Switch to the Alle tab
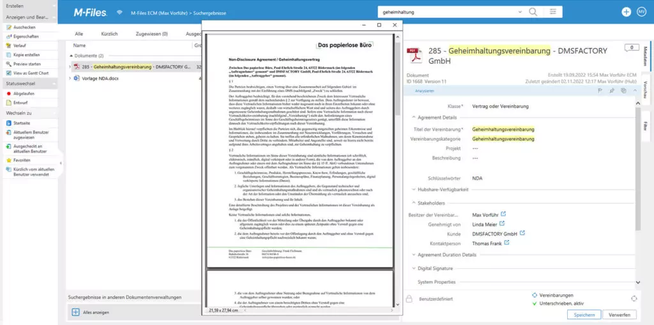 (79, 34)
